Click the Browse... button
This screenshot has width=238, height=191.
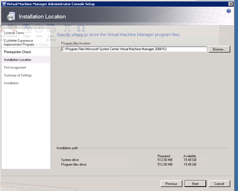219,49
